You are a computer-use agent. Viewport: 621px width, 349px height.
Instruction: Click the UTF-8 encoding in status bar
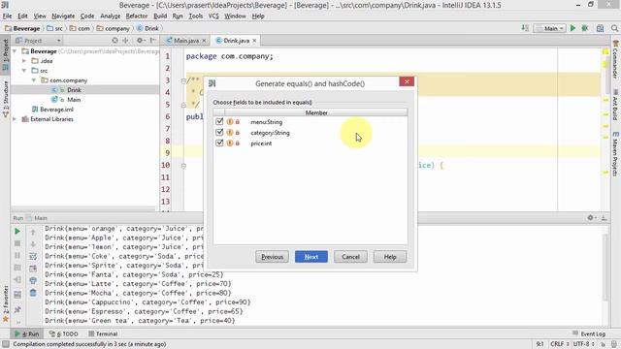tap(584, 344)
